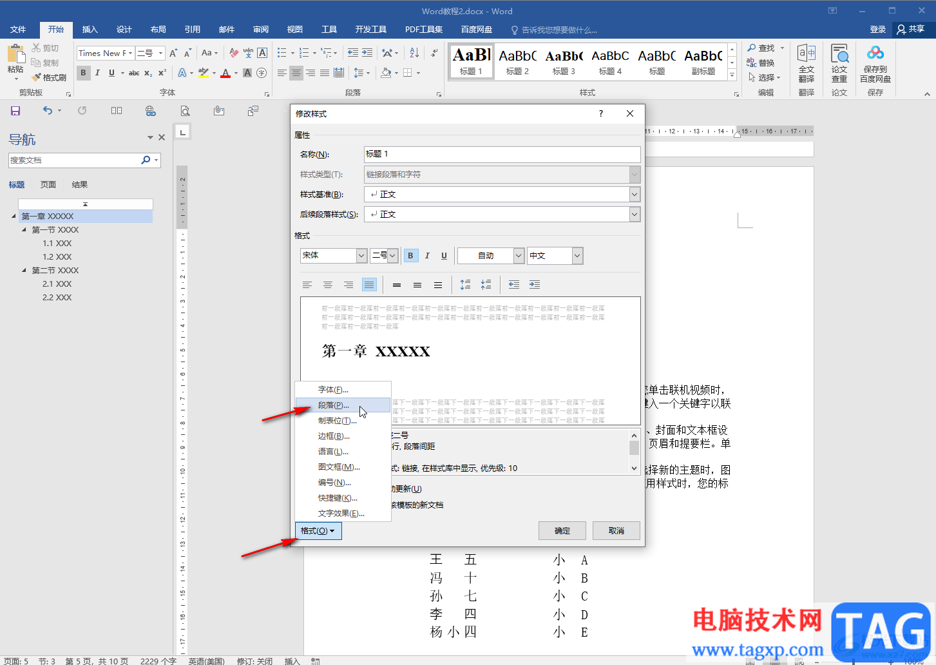Click the increase font size icon
Screen dimensions: 936x665
click(173, 53)
